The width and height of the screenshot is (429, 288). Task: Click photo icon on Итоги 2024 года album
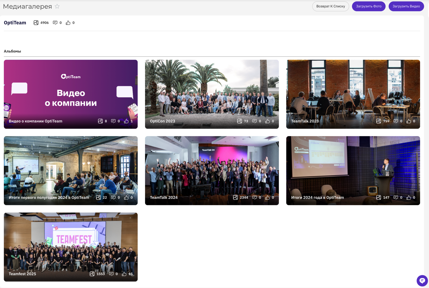[x=379, y=198]
